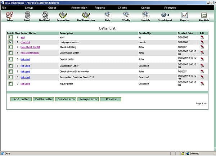Edit Reservation Cards for Batch Print pencil icon
This screenshot has height=156, width=216.
pyautogui.click(x=202, y=77)
